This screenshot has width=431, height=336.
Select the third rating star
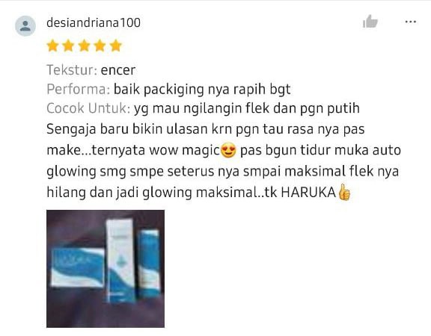coord(84,46)
